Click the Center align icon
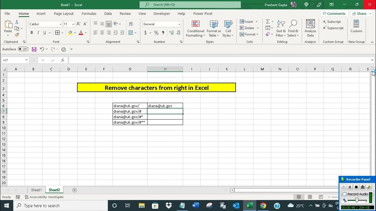376x211 pixels. [102, 33]
